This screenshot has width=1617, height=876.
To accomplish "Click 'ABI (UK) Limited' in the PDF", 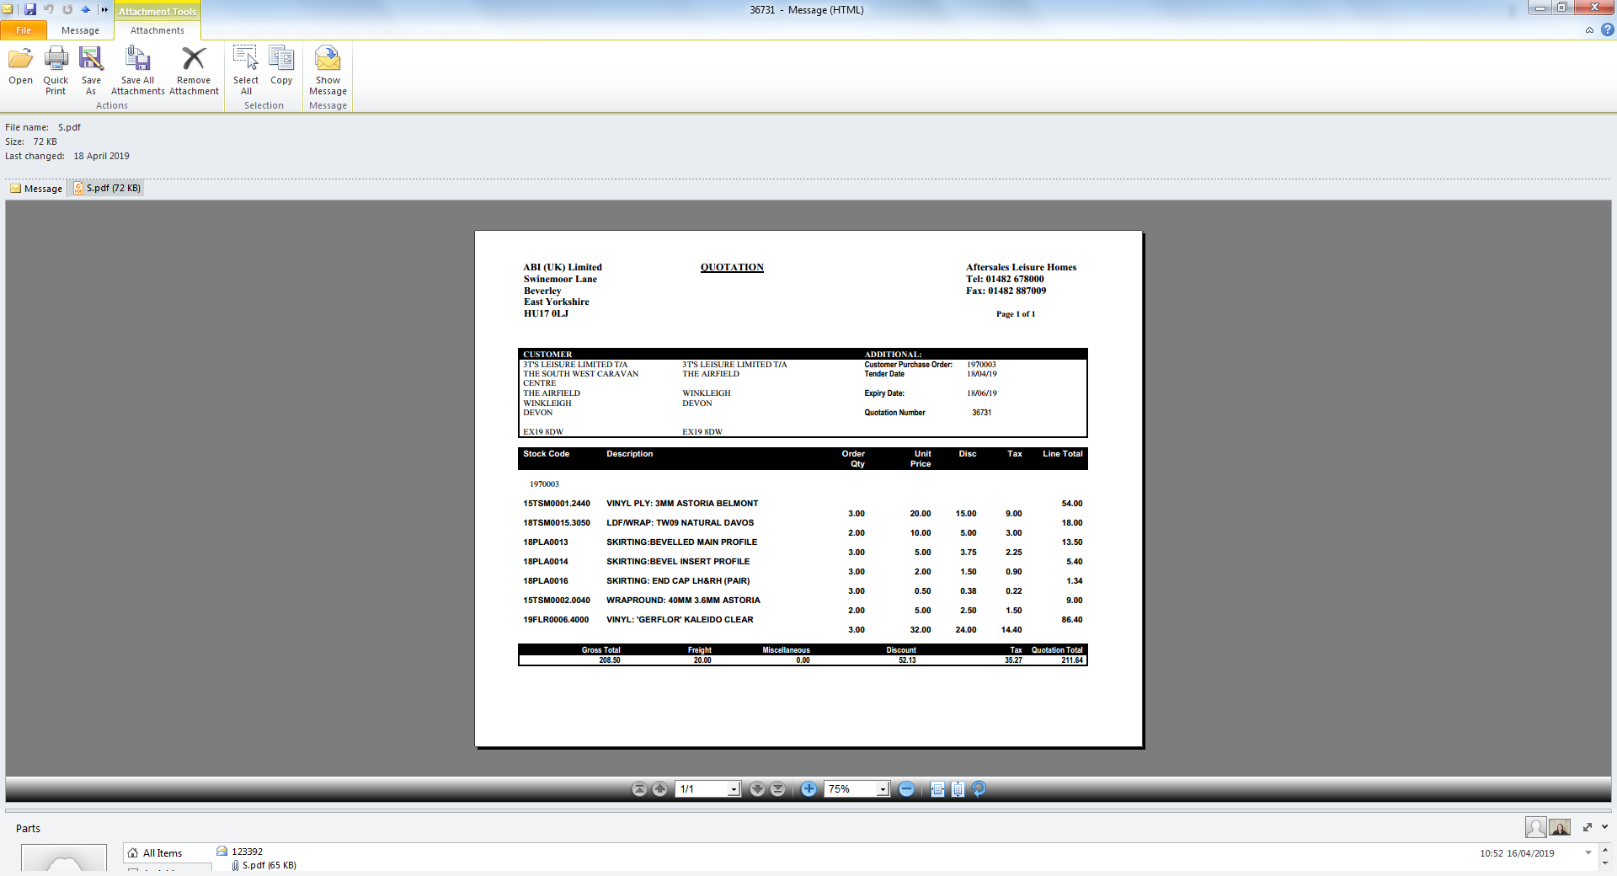I will (x=563, y=267).
